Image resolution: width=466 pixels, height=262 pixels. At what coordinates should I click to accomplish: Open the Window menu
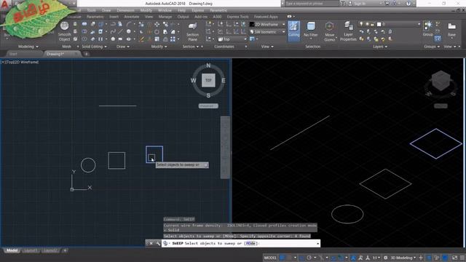[x=165, y=10]
